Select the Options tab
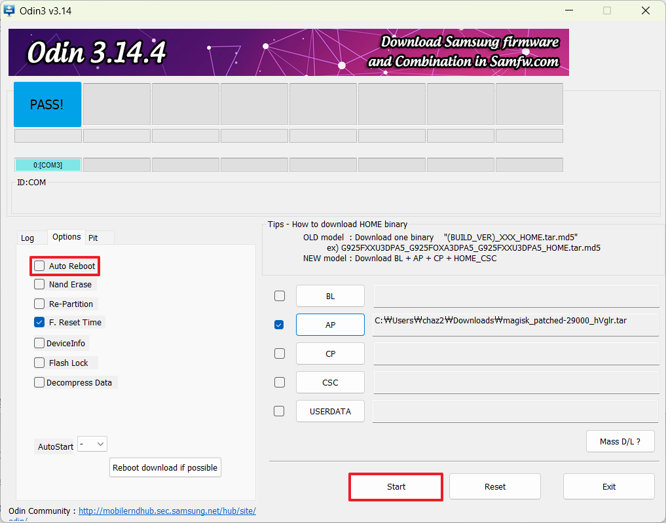This screenshot has height=523, width=666. [x=66, y=237]
